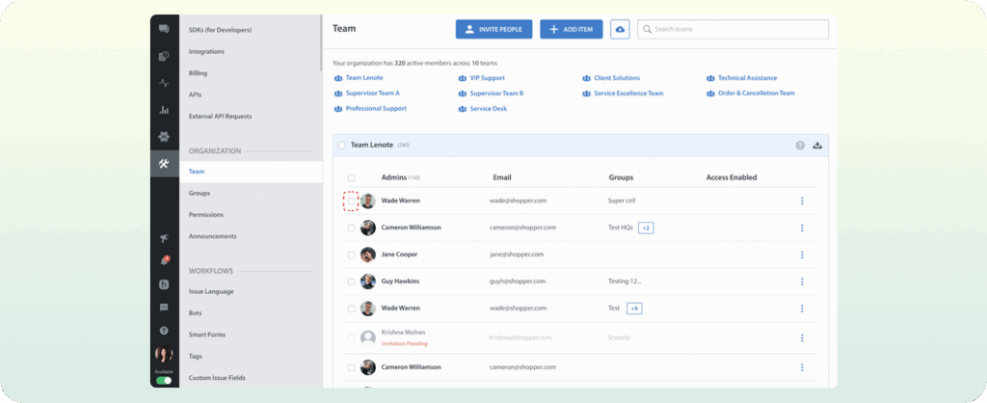The image size is (987, 403).
Task: Open the conversations chat icon in the dark sidebar
Action: pyautogui.click(x=164, y=29)
